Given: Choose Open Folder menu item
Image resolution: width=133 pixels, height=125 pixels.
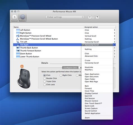Looking at the screenshot, I should pos(97,79).
